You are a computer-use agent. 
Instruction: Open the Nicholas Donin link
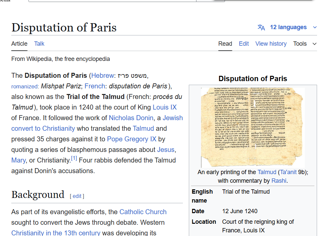[131, 118]
